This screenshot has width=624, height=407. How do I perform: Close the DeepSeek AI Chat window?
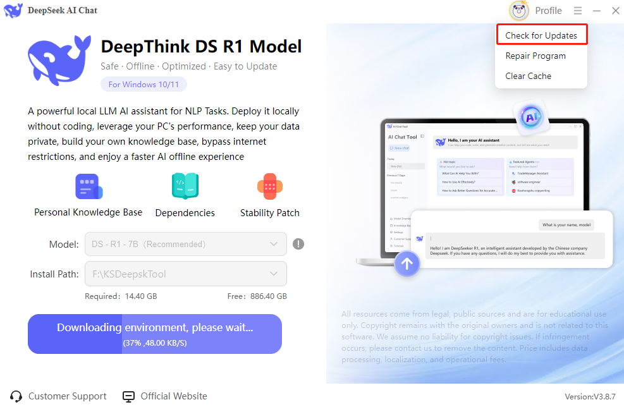[616, 11]
